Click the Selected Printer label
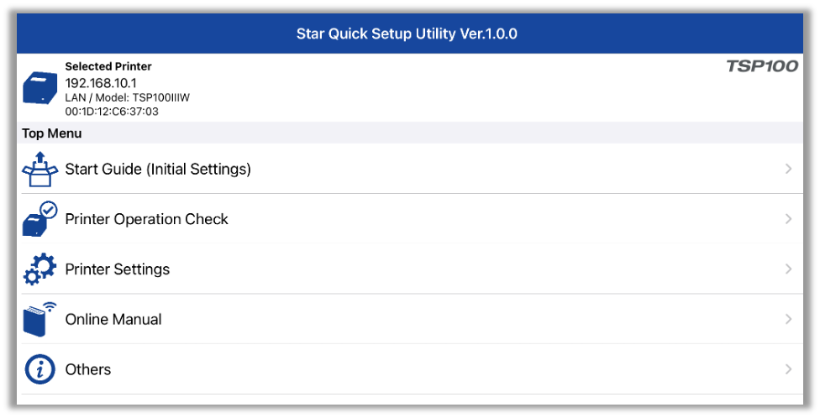Screen dimensions: 820x418 pos(108,66)
